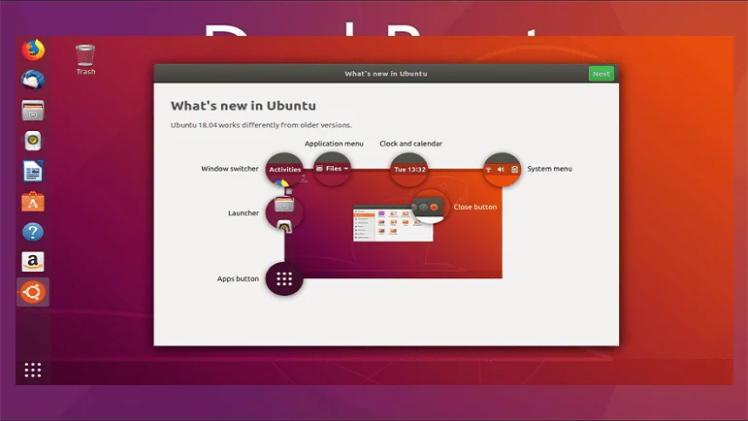The height and width of the screenshot is (421, 748).
Task: Launch Amazon from the dock
Action: click(33, 262)
